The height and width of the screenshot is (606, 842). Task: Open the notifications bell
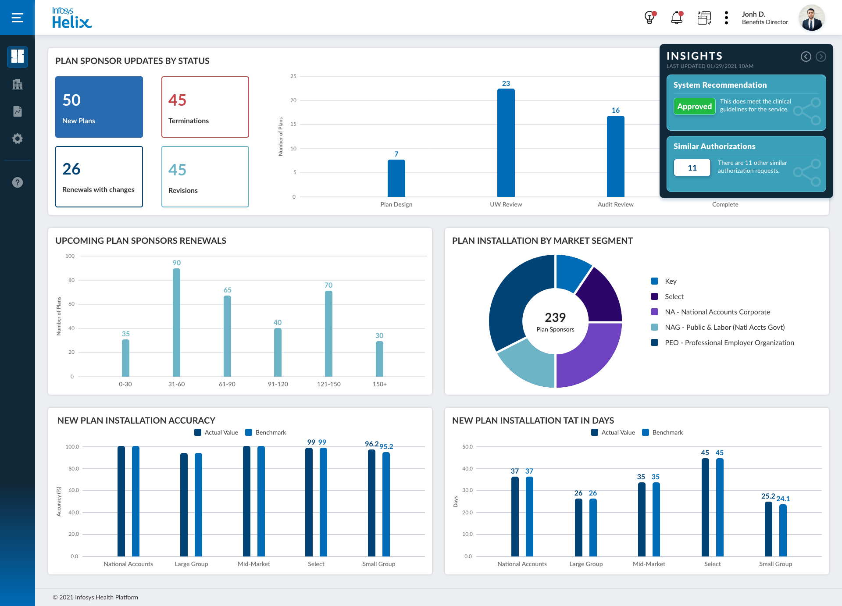[x=677, y=18]
